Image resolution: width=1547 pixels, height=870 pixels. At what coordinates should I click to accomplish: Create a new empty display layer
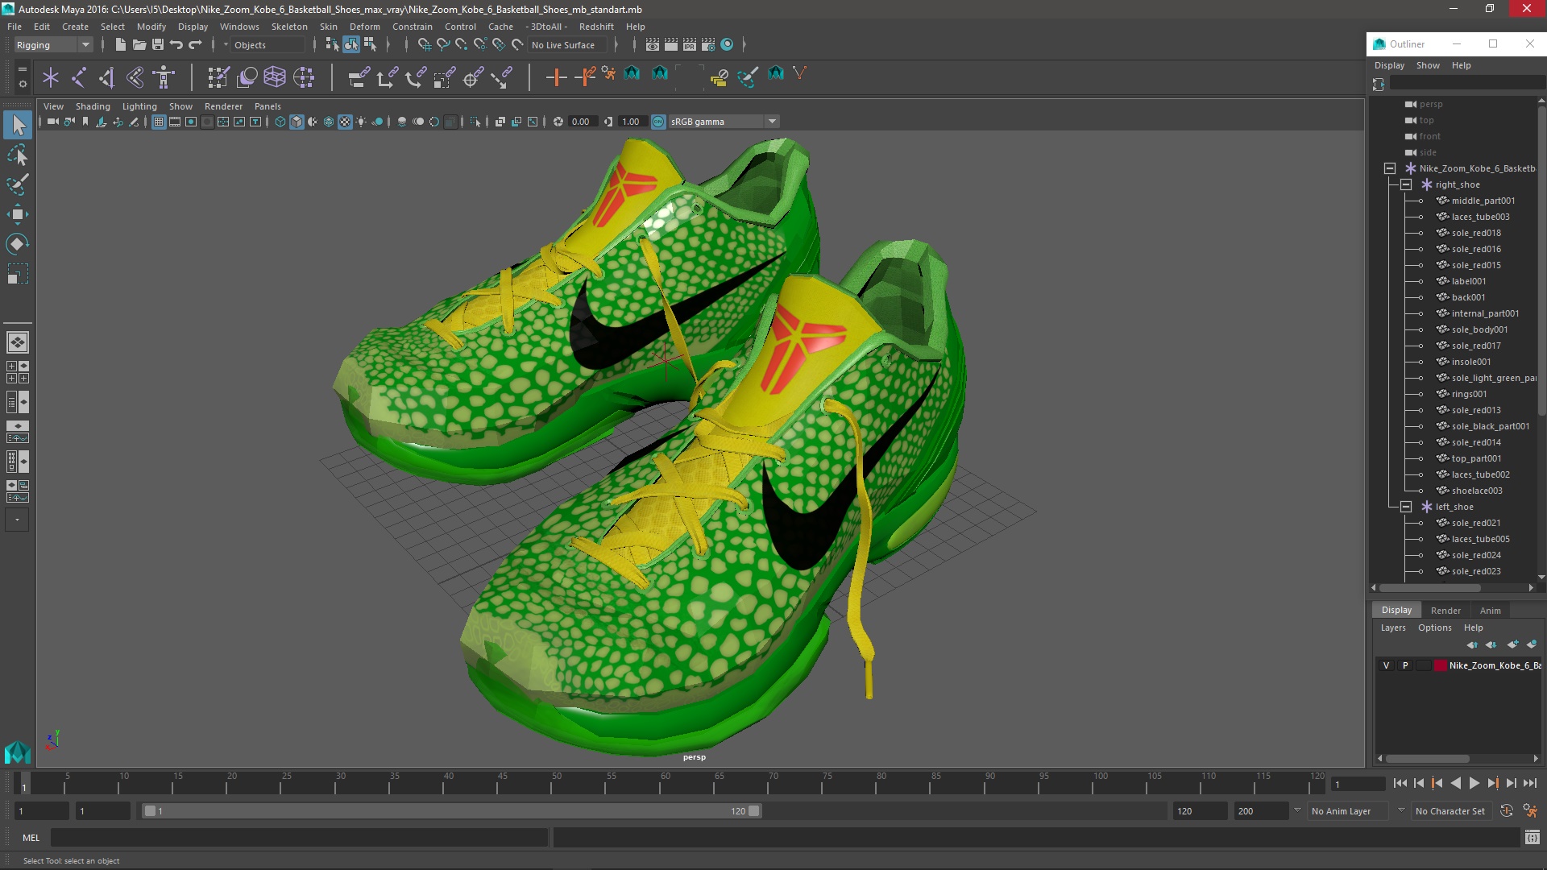point(1512,644)
